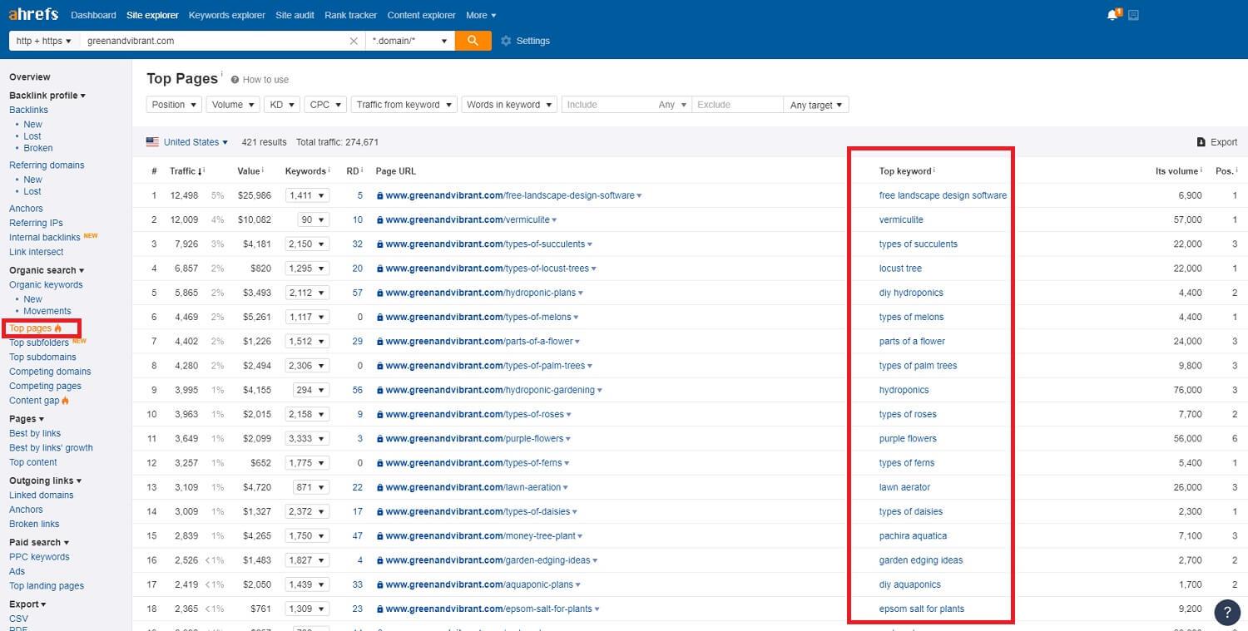
Task: Open the Any target dropdown
Action: point(816,105)
